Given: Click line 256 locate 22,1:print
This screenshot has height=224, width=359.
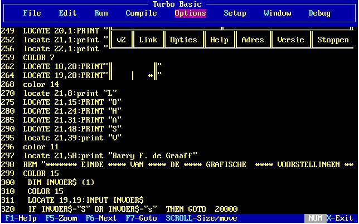Looking at the screenshot, I should coord(54,48).
